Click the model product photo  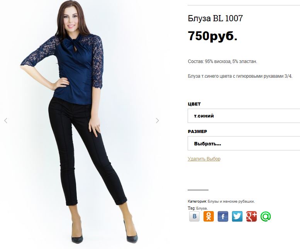81,123
